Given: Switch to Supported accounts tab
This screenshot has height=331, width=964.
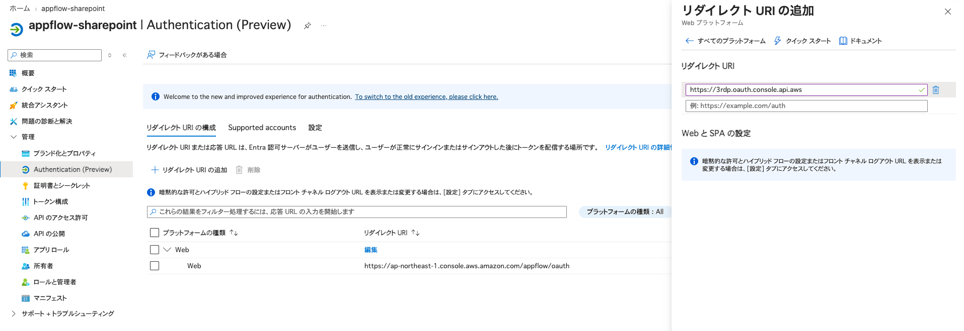Looking at the screenshot, I should [262, 128].
